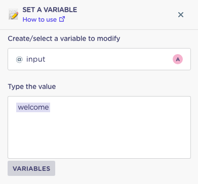
Task: Click the Create/select a variable label
Action: tap(64, 38)
